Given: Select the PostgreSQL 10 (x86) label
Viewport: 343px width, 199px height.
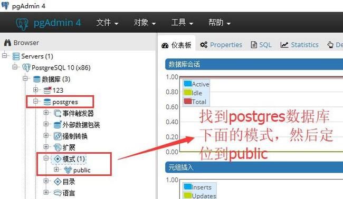Looking at the screenshot, I should click(61, 67).
